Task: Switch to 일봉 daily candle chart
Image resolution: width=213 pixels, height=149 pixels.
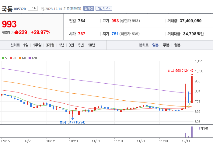Action: (x=155, y=45)
